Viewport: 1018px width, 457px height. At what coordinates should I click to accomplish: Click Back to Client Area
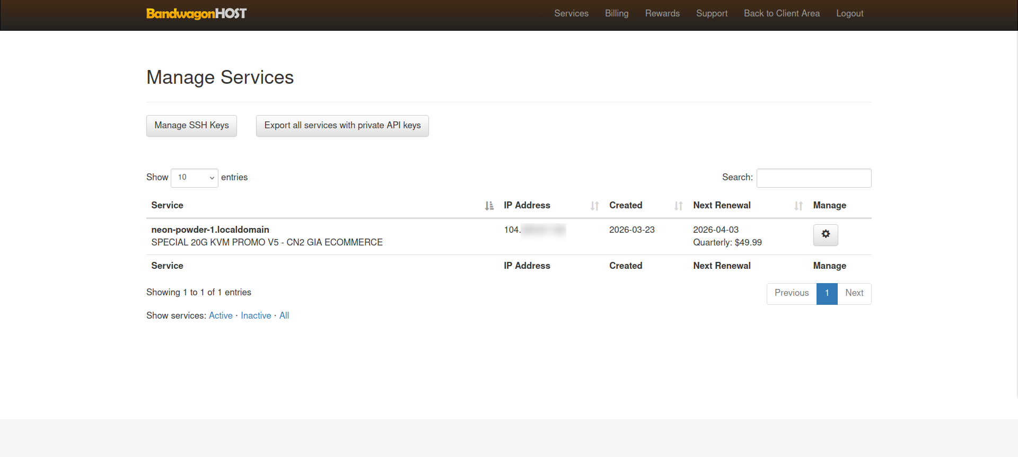click(782, 14)
